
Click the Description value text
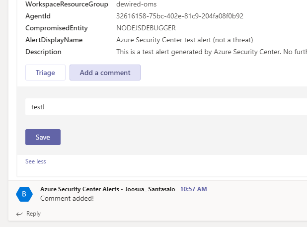pos(211,52)
